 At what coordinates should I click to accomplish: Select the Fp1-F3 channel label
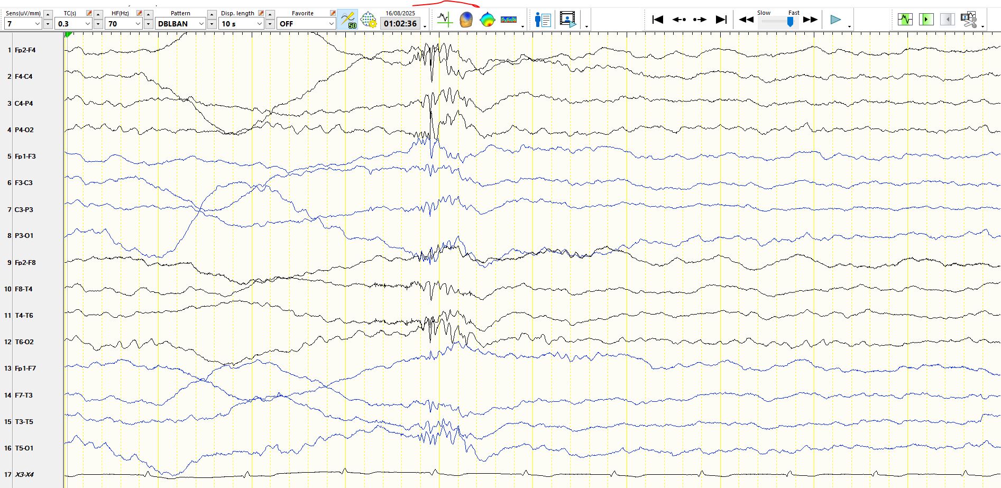click(x=25, y=156)
